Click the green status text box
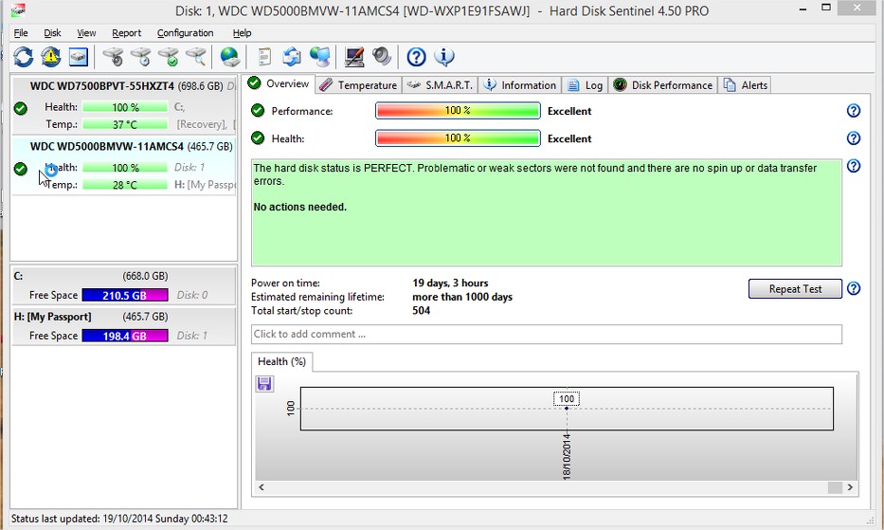The height and width of the screenshot is (530, 884). [547, 212]
